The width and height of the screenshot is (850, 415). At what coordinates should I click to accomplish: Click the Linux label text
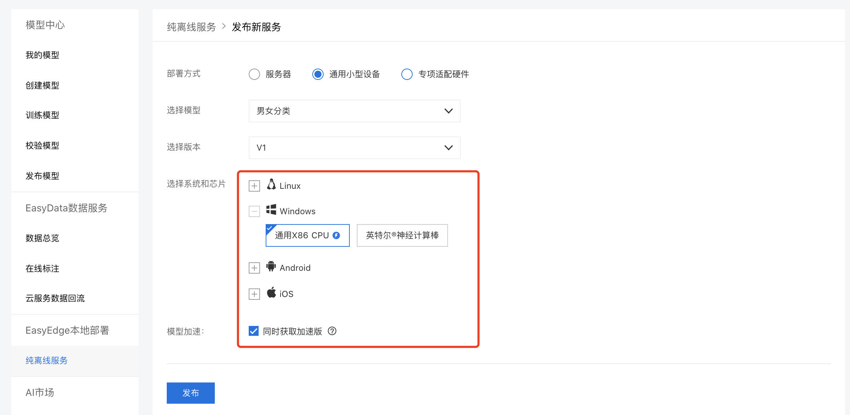pyautogui.click(x=290, y=186)
